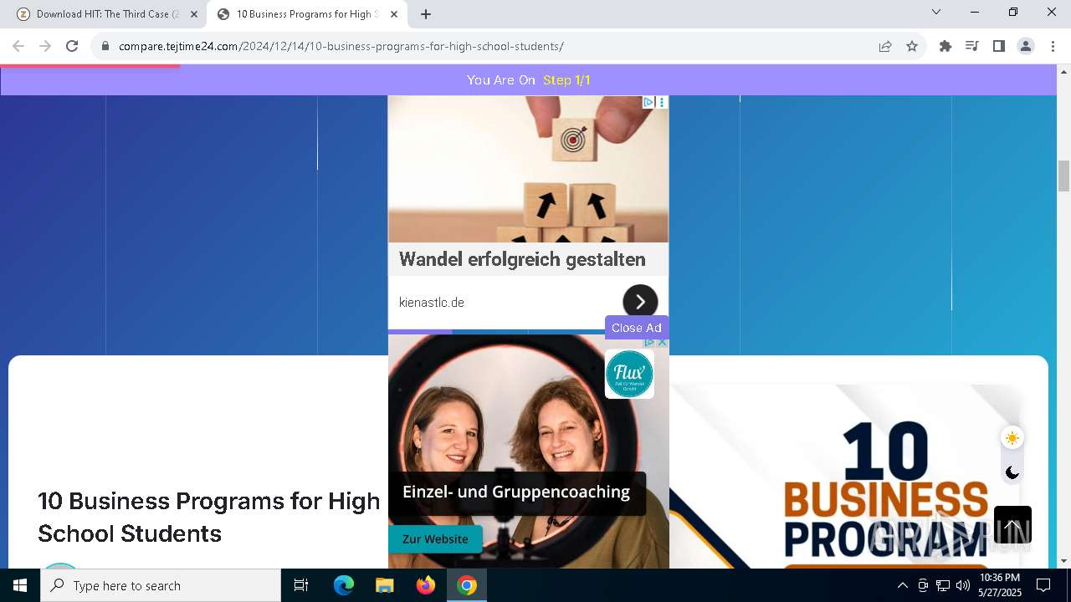1071x602 pixels.
Task: Open Einzel- und Gruppencoaching ad text
Action: coord(516,492)
